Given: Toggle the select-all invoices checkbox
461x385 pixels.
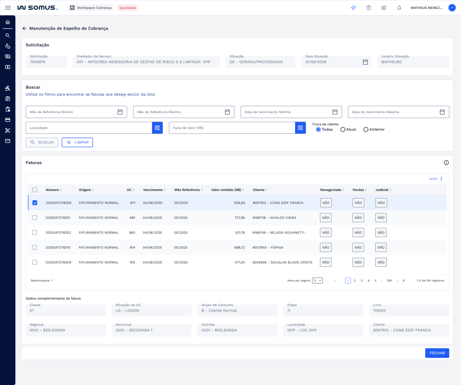Looking at the screenshot, I should coord(35,190).
